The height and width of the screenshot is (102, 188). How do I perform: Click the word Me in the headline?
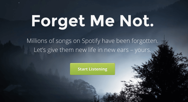[102, 21]
